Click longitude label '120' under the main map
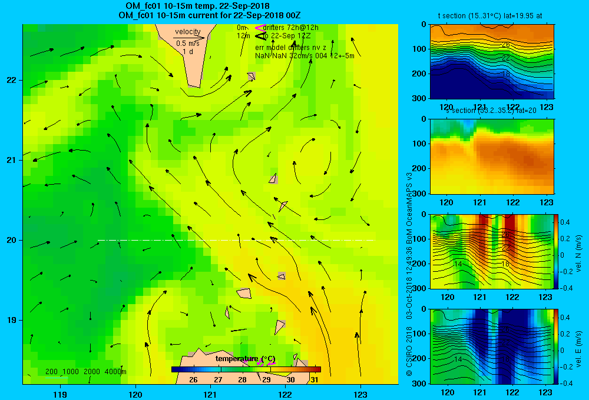This screenshot has width=589, height=400. (135, 394)
